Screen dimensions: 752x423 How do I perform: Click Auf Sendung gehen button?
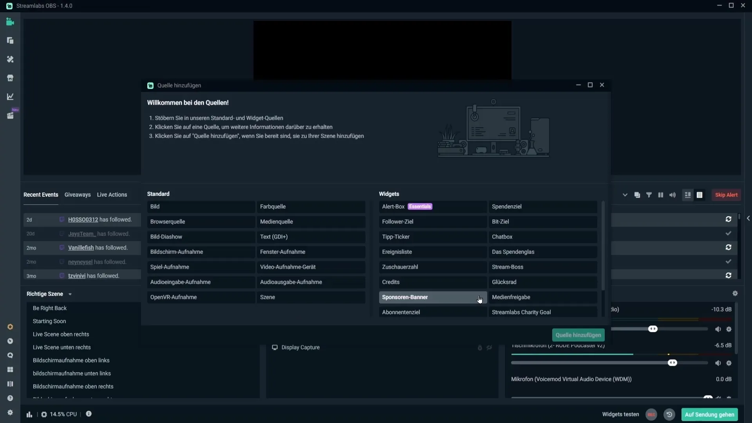(709, 414)
